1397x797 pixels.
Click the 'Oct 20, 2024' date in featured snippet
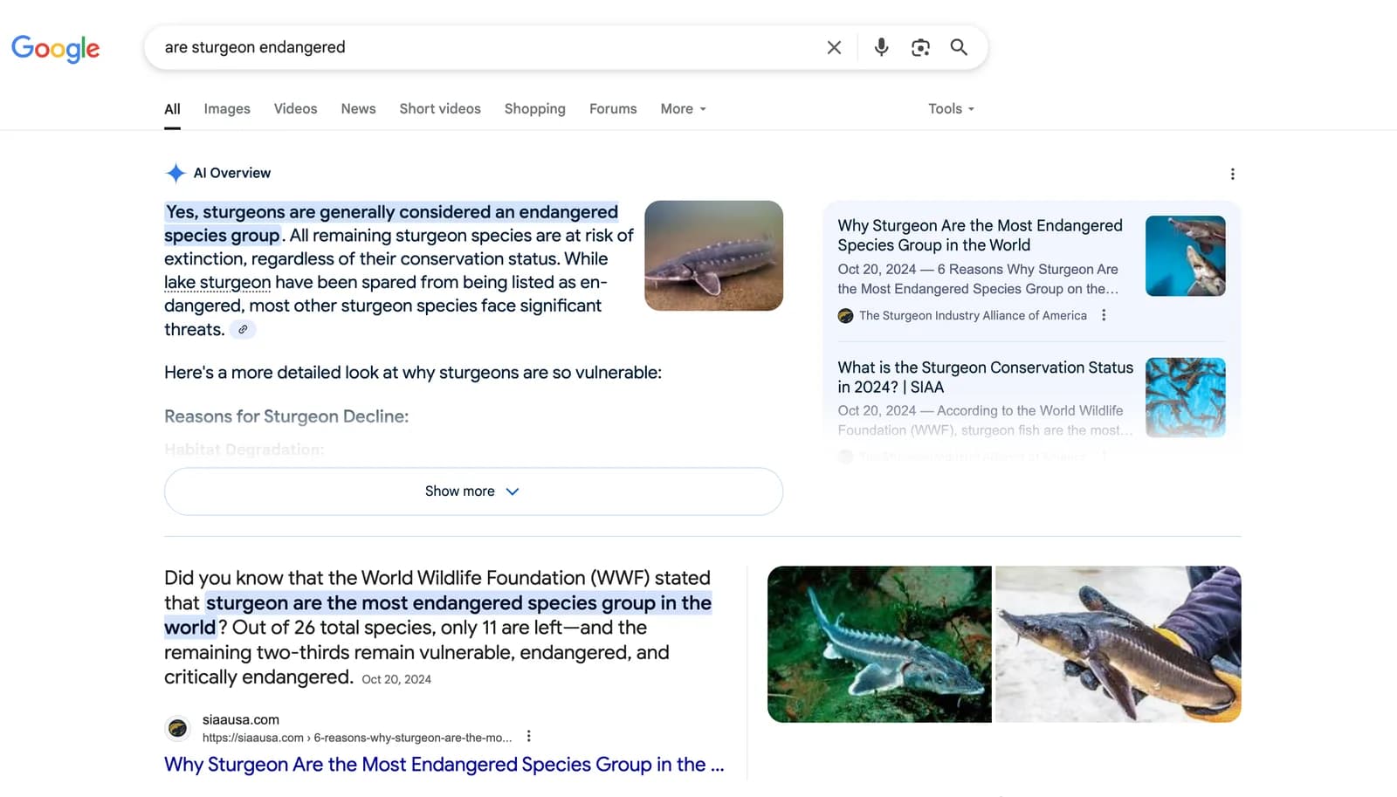coord(396,679)
